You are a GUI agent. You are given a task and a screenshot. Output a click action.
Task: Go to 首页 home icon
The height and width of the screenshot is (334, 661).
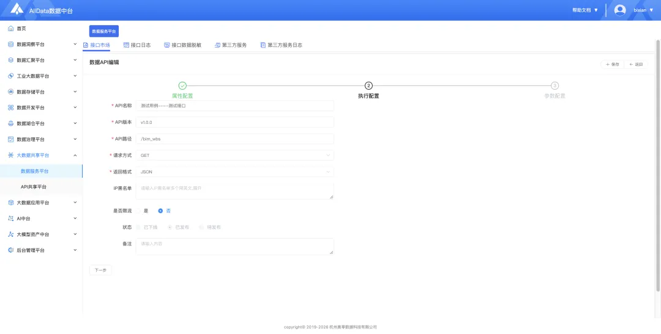click(x=11, y=29)
